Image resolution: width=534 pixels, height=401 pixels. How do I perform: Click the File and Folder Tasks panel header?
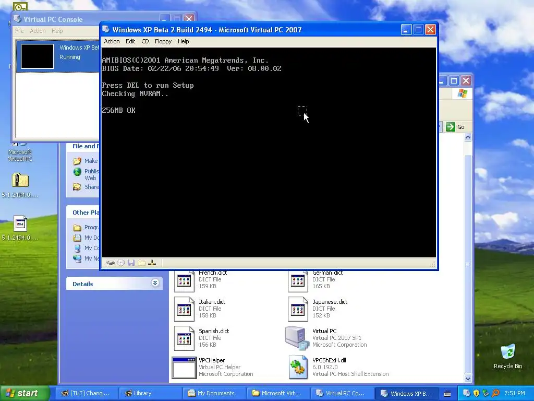coord(83,146)
